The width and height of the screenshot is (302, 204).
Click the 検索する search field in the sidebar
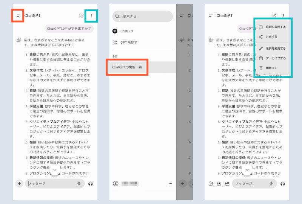click(x=143, y=16)
